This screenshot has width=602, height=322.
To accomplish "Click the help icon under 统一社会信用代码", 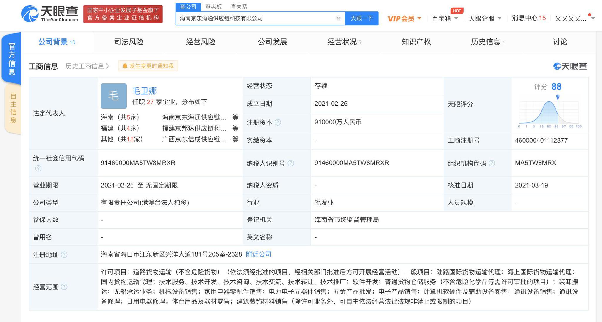I will pyautogui.click(x=38, y=168).
